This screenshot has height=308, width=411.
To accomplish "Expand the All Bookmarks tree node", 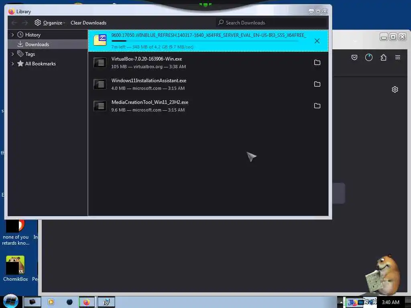I will 12,64.
